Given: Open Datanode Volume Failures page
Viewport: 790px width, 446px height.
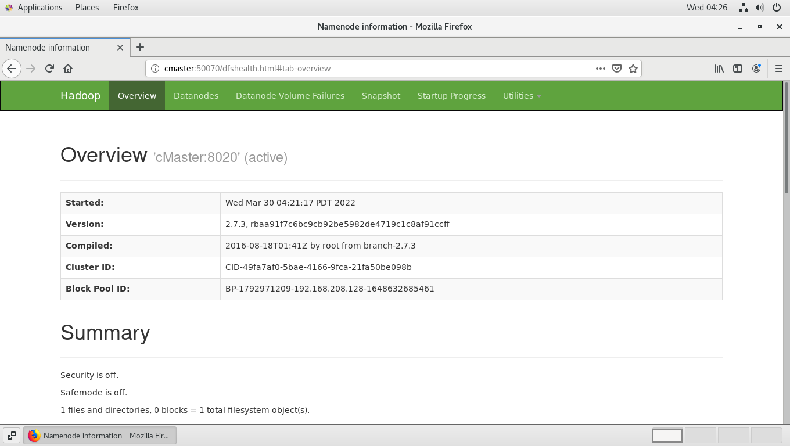Looking at the screenshot, I should point(290,96).
